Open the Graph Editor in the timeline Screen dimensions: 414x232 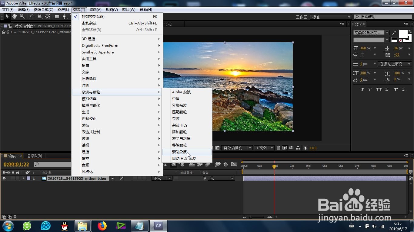tap(233, 165)
